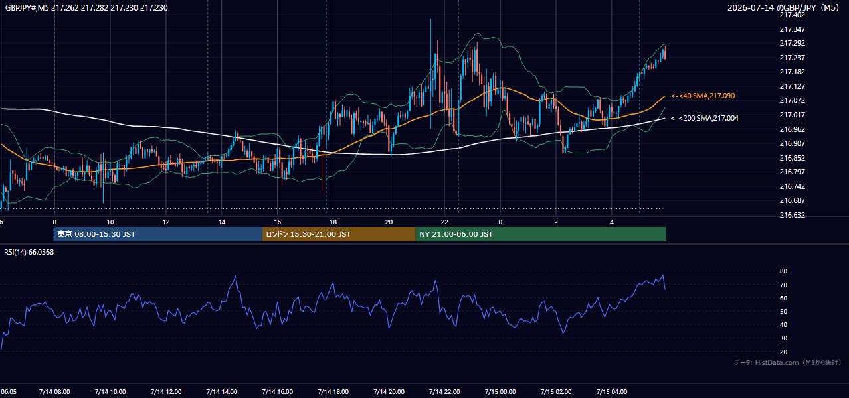Click the London 15:30-21:00 JST session bar
This screenshot has width=849, height=398.
339,234
